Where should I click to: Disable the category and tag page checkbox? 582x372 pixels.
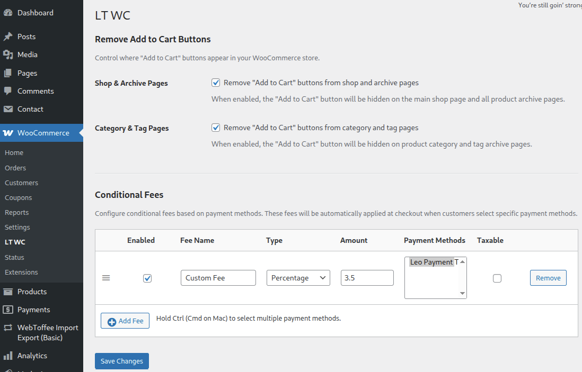pos(216,127)
